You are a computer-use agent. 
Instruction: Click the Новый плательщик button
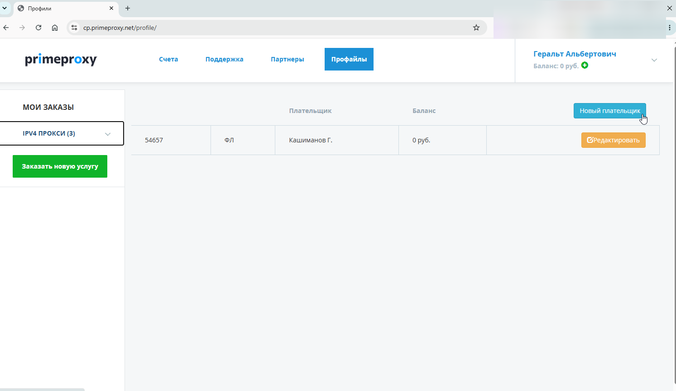(610, 111)
